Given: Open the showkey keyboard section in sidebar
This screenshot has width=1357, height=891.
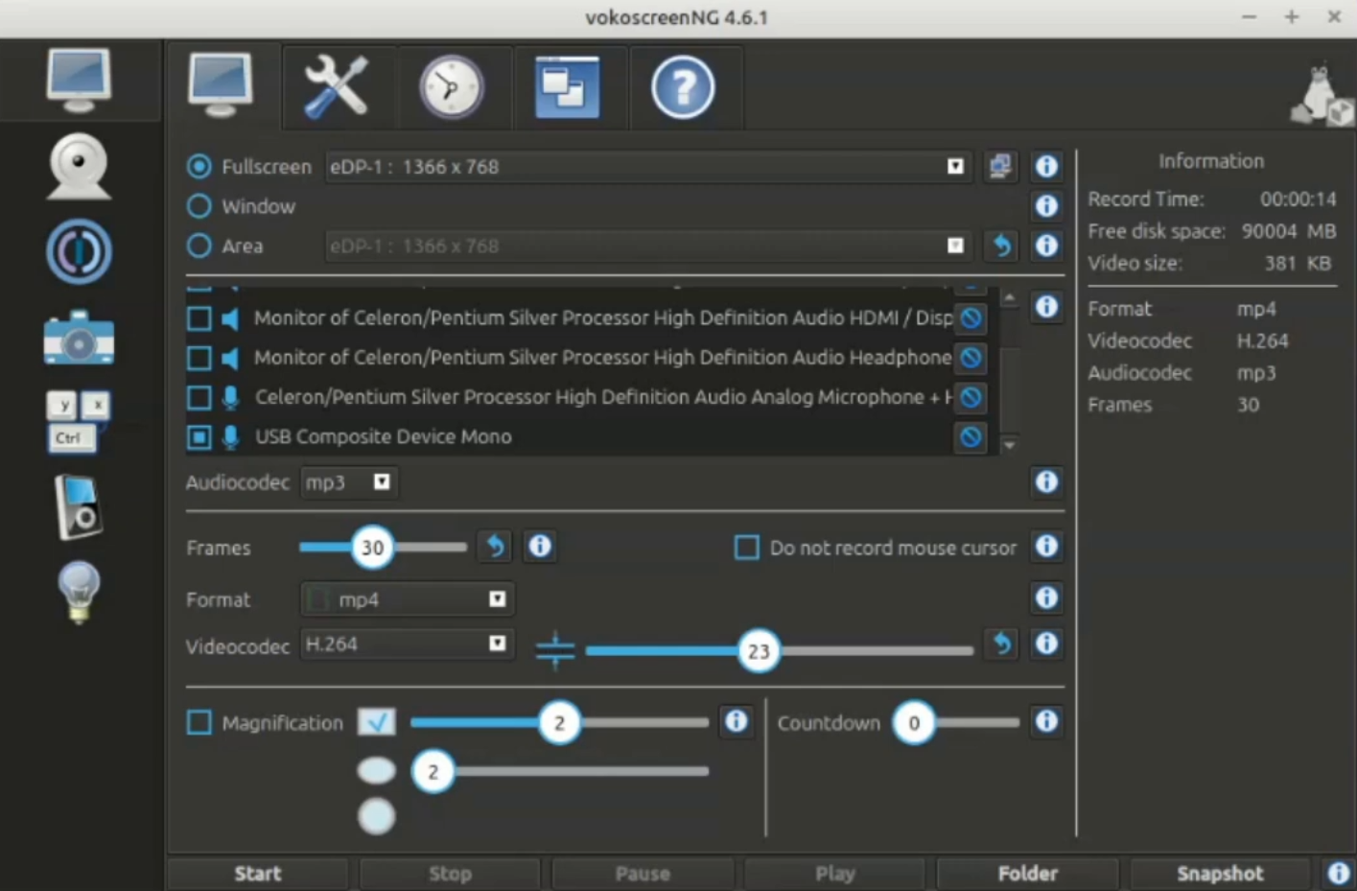Looking at the screenshot, I should [x=79, y=422].
